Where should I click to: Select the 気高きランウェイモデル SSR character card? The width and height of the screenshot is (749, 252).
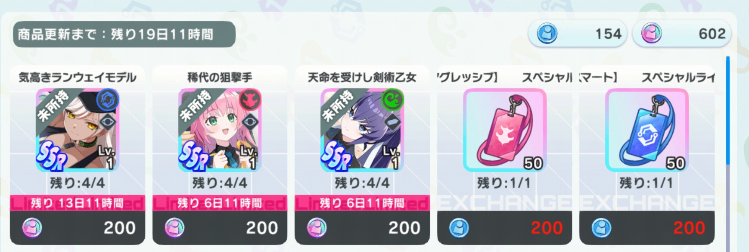click(78, 130)
